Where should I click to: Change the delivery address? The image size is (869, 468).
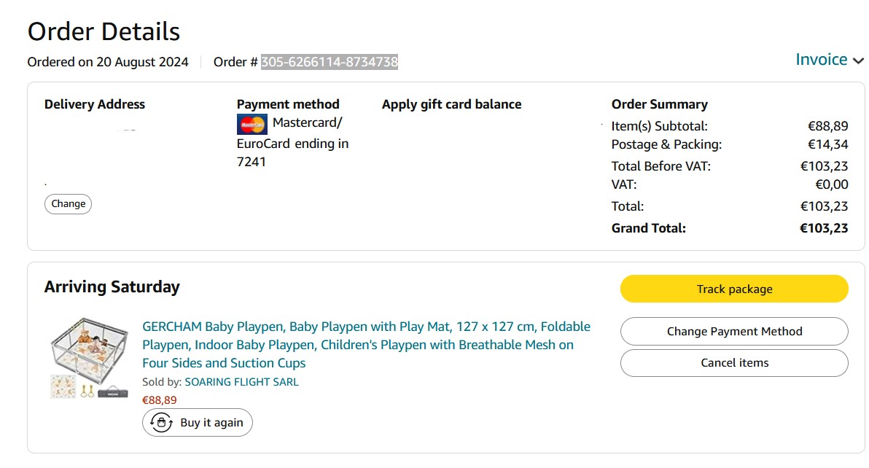pos(69,204)
